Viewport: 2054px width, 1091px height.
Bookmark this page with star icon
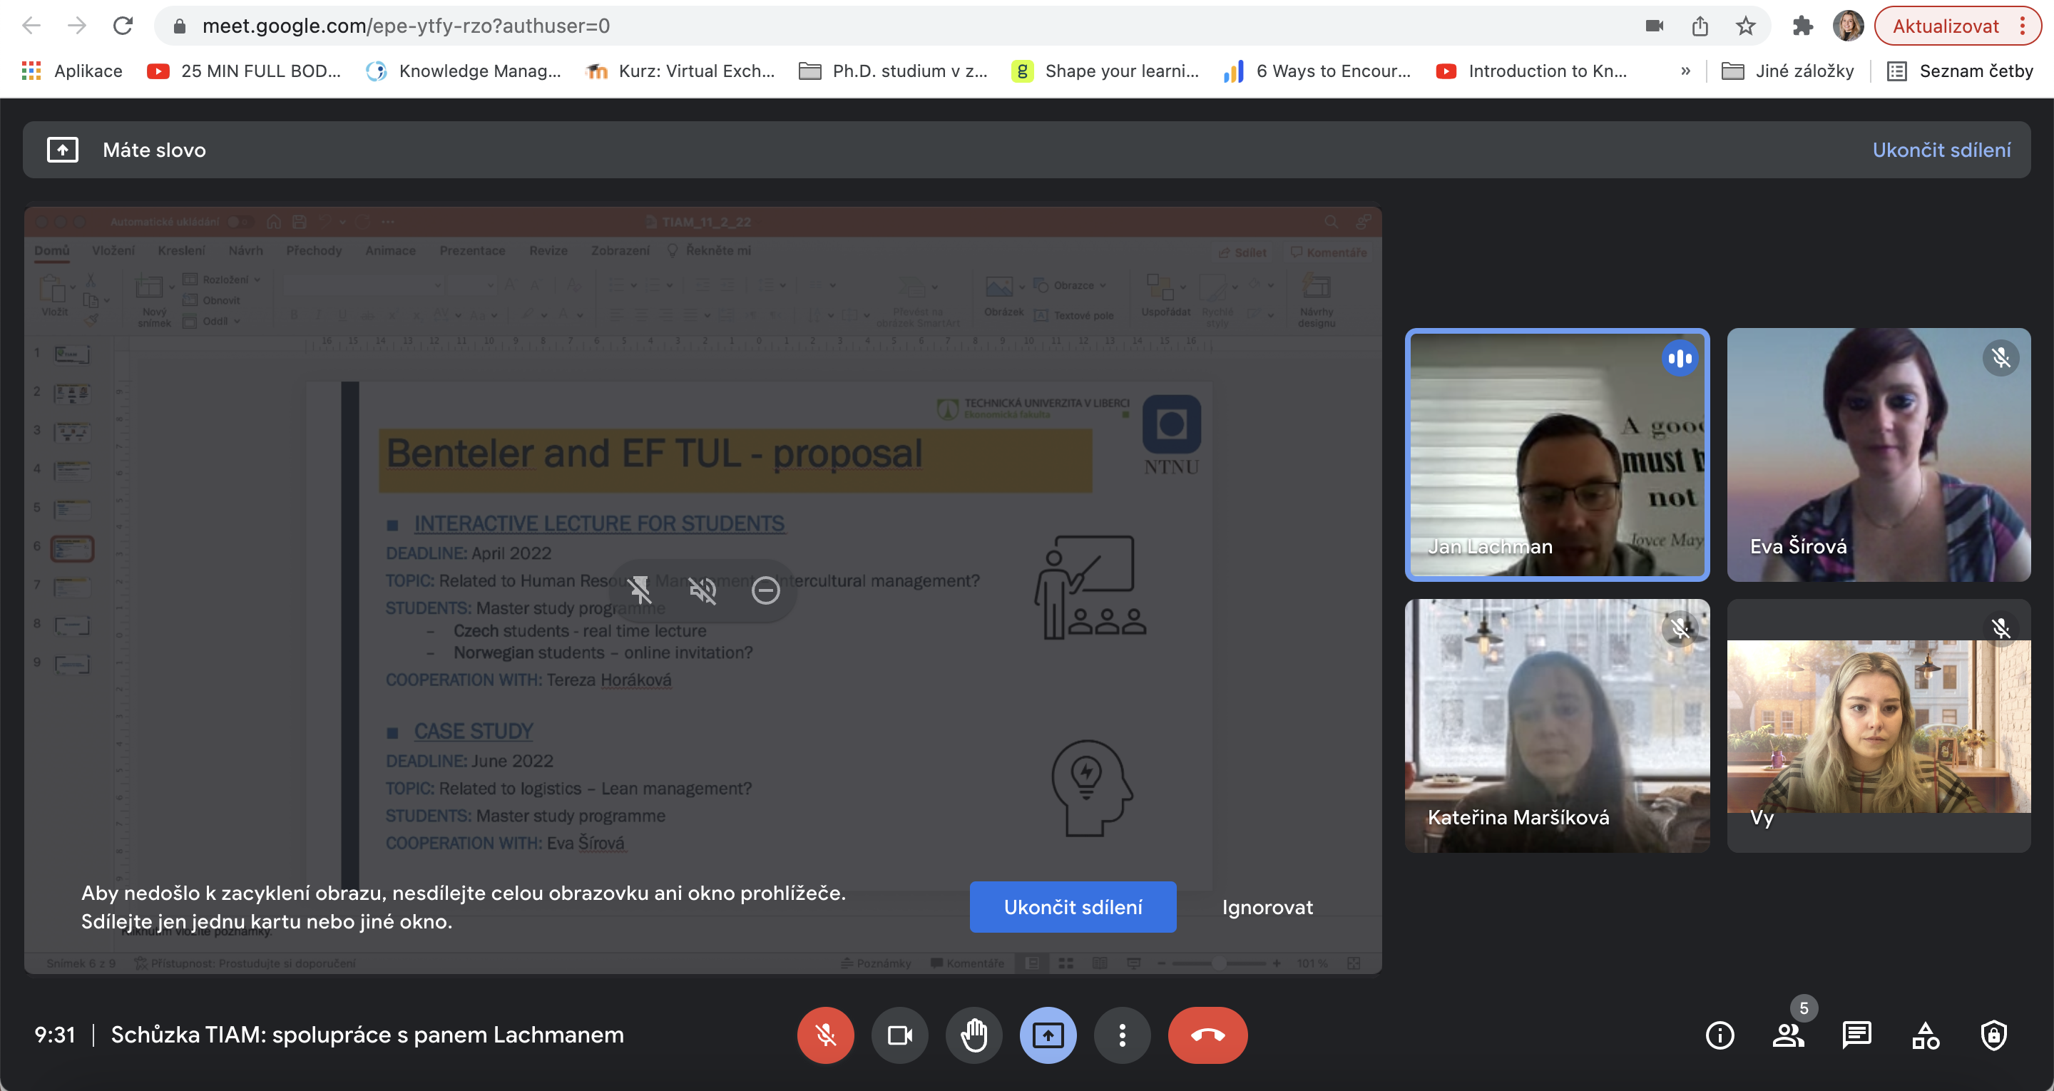pos(1745,26)
